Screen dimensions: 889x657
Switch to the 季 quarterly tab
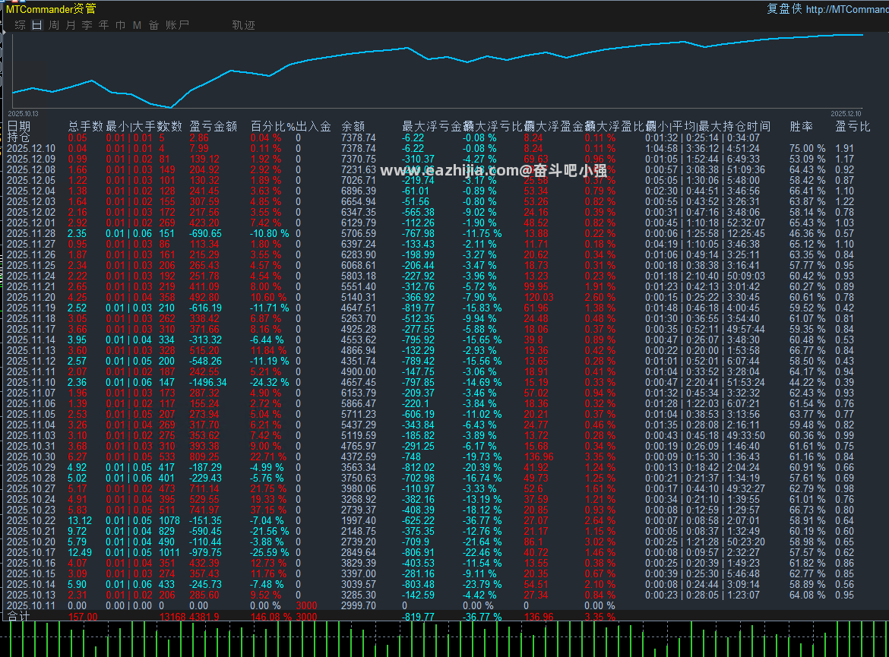click(87, 25)
